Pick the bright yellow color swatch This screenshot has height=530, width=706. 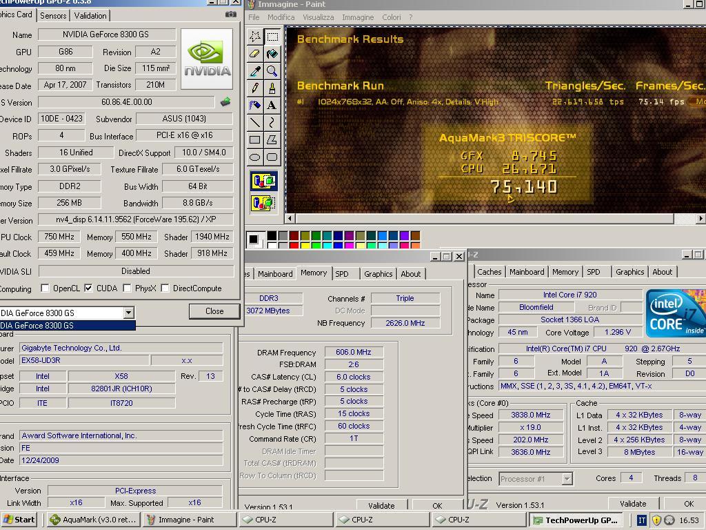[305, 245]
